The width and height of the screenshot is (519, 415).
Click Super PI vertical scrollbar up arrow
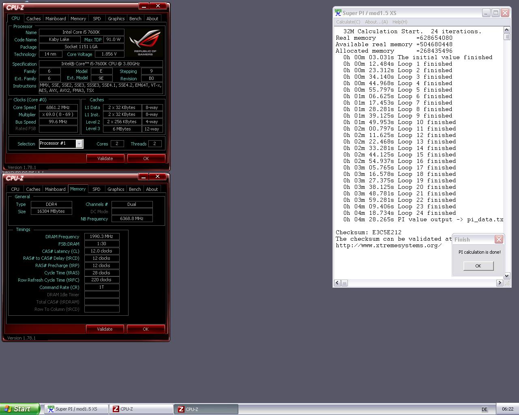(507, 30)
